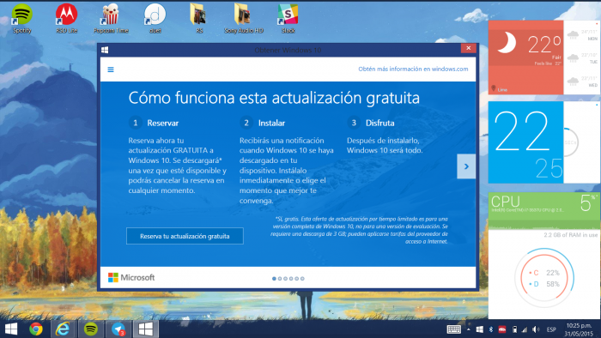Open duet desktop shortcut
Screen dimensions: 601x338
155,18
